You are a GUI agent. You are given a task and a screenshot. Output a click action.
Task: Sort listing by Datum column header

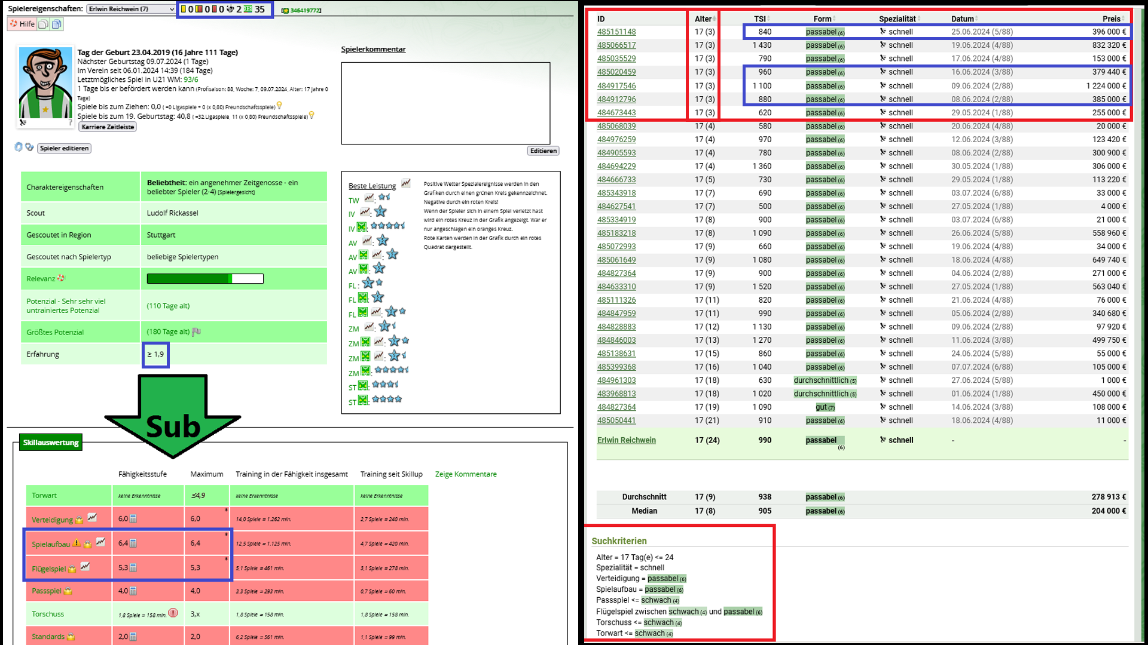click(x=963, y=19)
